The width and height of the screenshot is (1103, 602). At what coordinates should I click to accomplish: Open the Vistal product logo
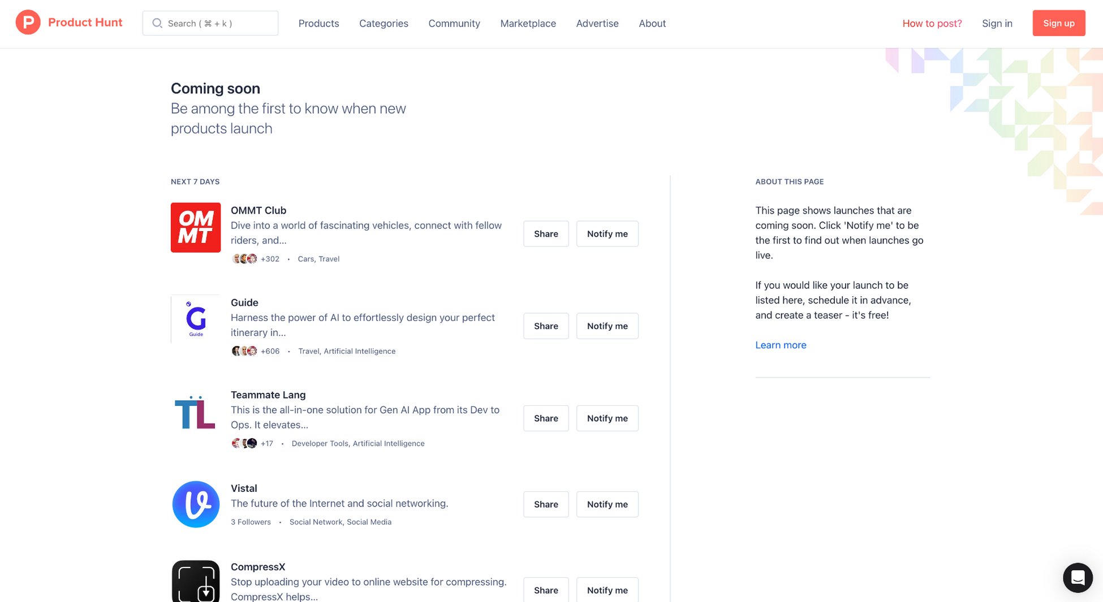click(196, 504)
